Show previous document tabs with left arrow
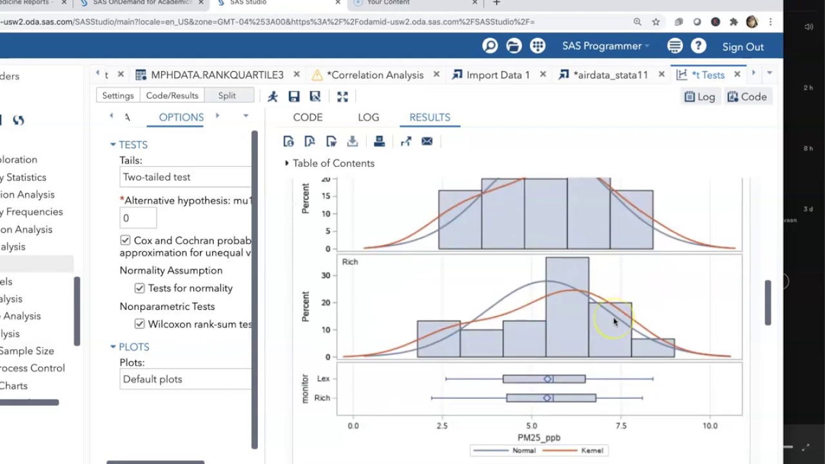Image resolution: width=825 pixels, height=464 pixels. click(97, 73)
